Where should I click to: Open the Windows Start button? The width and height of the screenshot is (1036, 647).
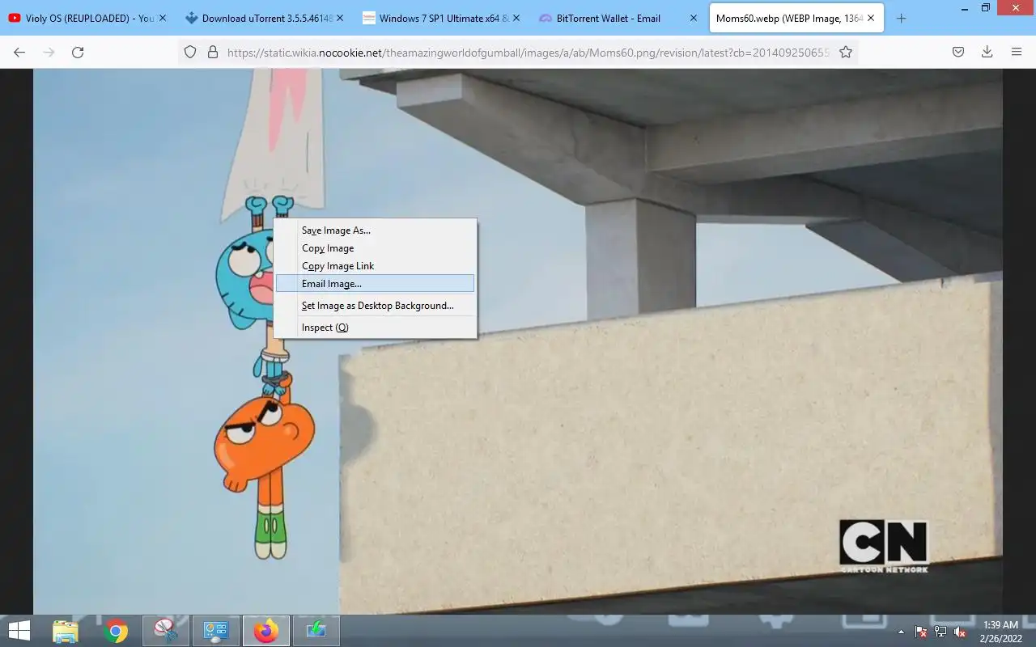point(19,631)
